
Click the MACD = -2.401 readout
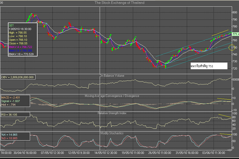click(11, 97)
